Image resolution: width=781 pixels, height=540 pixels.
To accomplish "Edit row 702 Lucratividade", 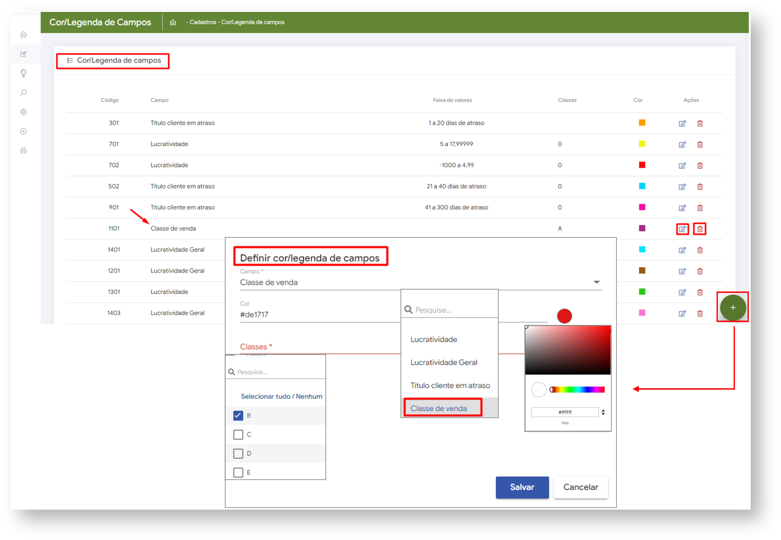I will 682,166.
